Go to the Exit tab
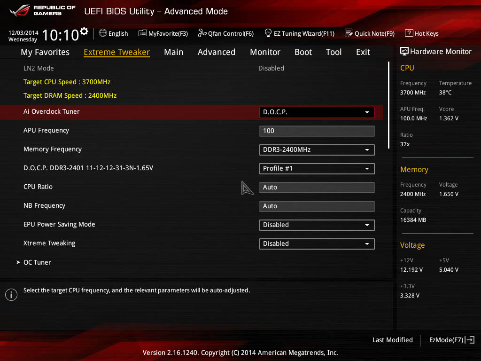481x361 pixels. pos(363,52)
